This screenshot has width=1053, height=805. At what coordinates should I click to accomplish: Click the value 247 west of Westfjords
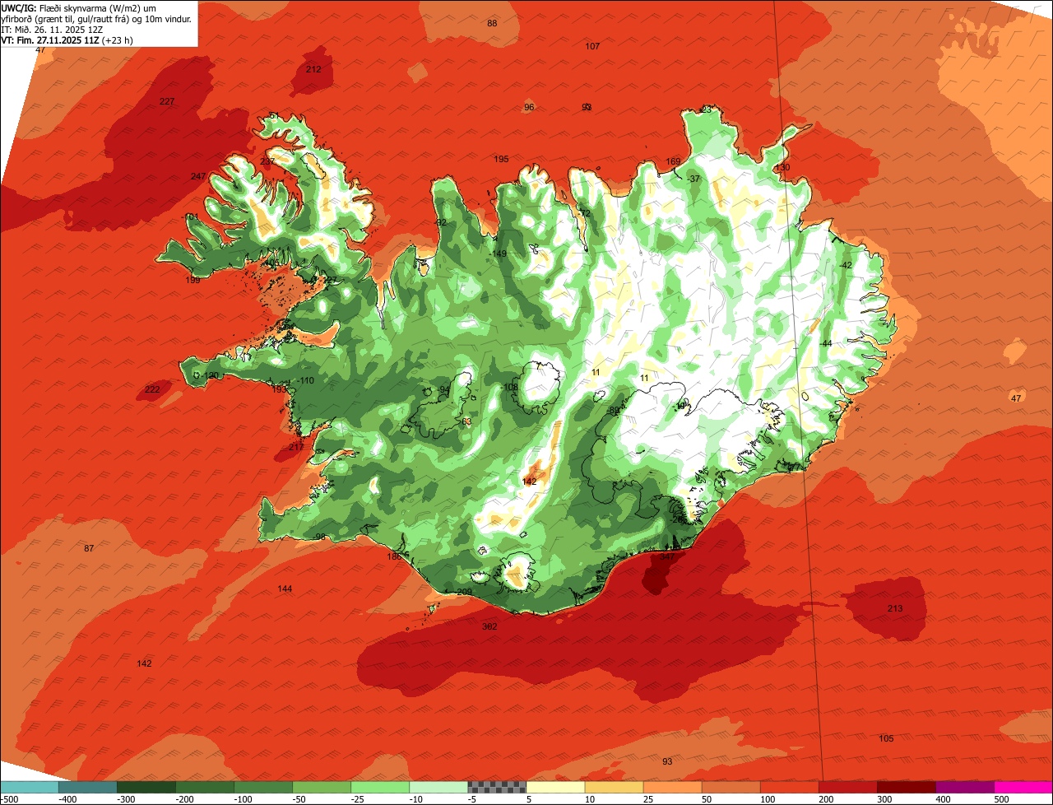point(198,177)
